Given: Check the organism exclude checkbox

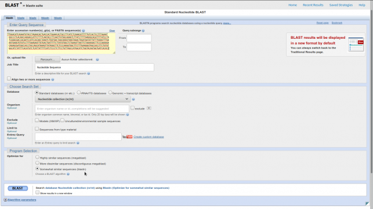Looking at the screenshot, I should click(132, 108).
